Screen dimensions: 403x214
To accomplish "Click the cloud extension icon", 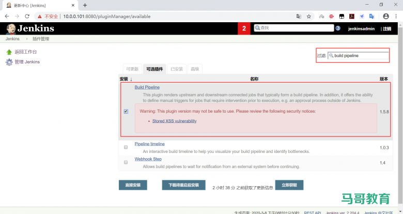I will tap(321, 16).
